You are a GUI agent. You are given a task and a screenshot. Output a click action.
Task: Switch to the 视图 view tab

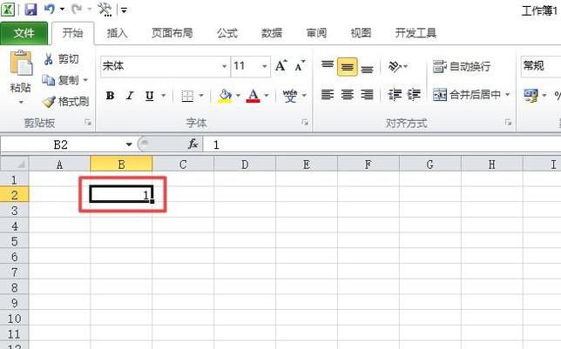point(361,33)
